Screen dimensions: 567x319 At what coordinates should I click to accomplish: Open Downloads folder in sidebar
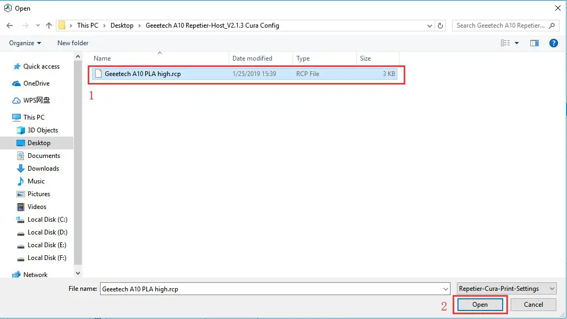point(43,169)
